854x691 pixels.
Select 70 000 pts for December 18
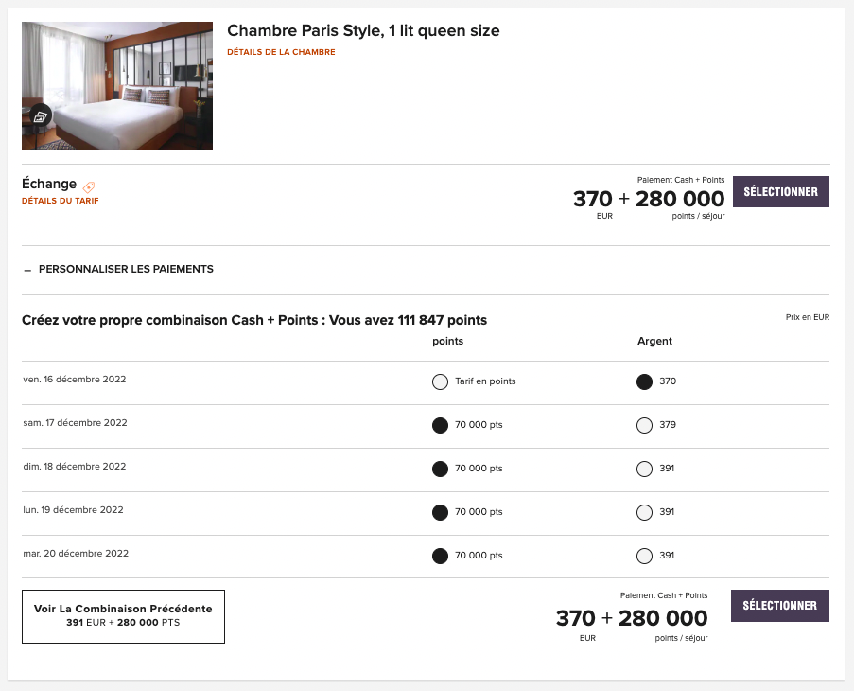coord(440,469)
